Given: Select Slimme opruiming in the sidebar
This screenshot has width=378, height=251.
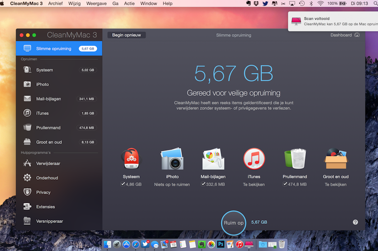Looking at the screenshot, I should coord(59,49).
